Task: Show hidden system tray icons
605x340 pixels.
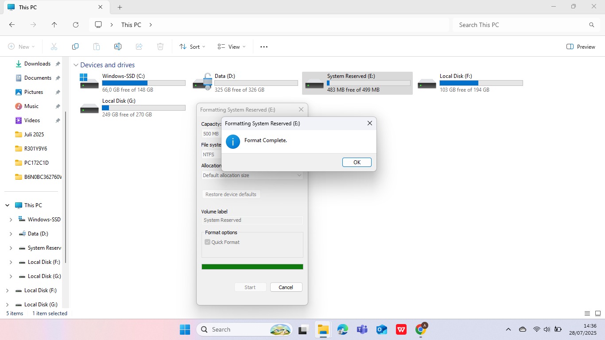Action: coord(508,329)
